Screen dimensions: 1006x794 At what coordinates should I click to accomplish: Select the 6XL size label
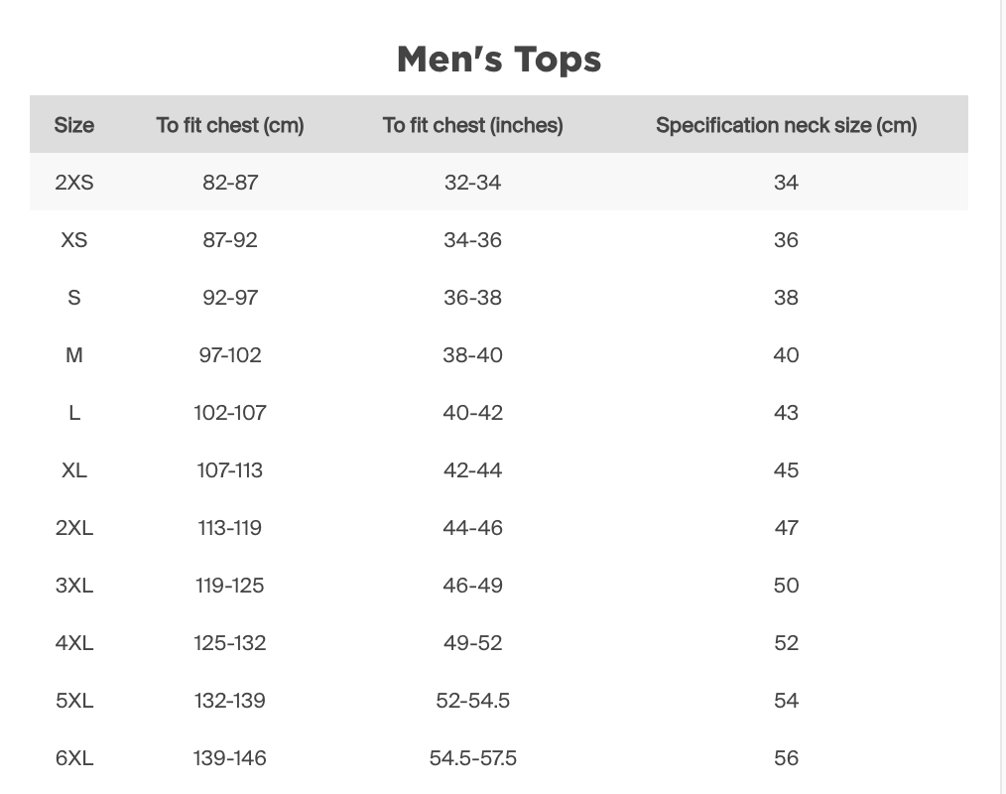(x=73, y=758)
